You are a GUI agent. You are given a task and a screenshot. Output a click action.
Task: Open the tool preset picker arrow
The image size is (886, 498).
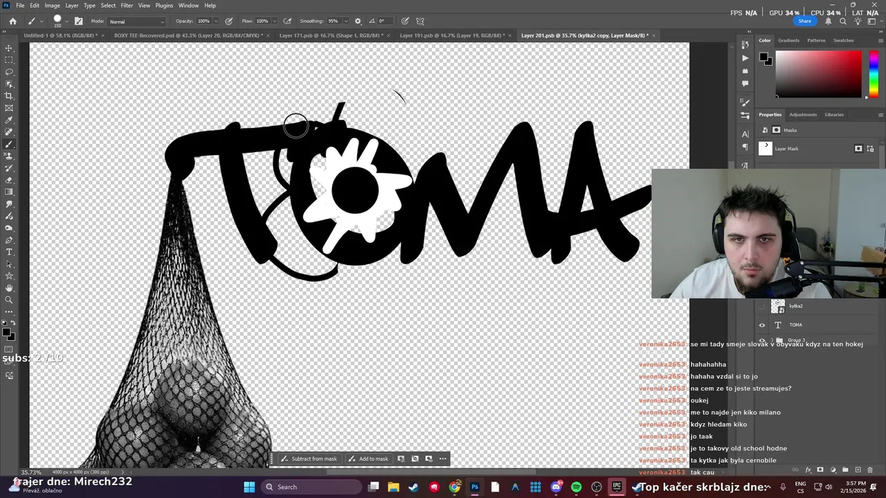click(x=42, y=21)
